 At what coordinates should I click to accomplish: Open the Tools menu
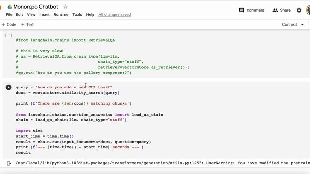(77, 14)
